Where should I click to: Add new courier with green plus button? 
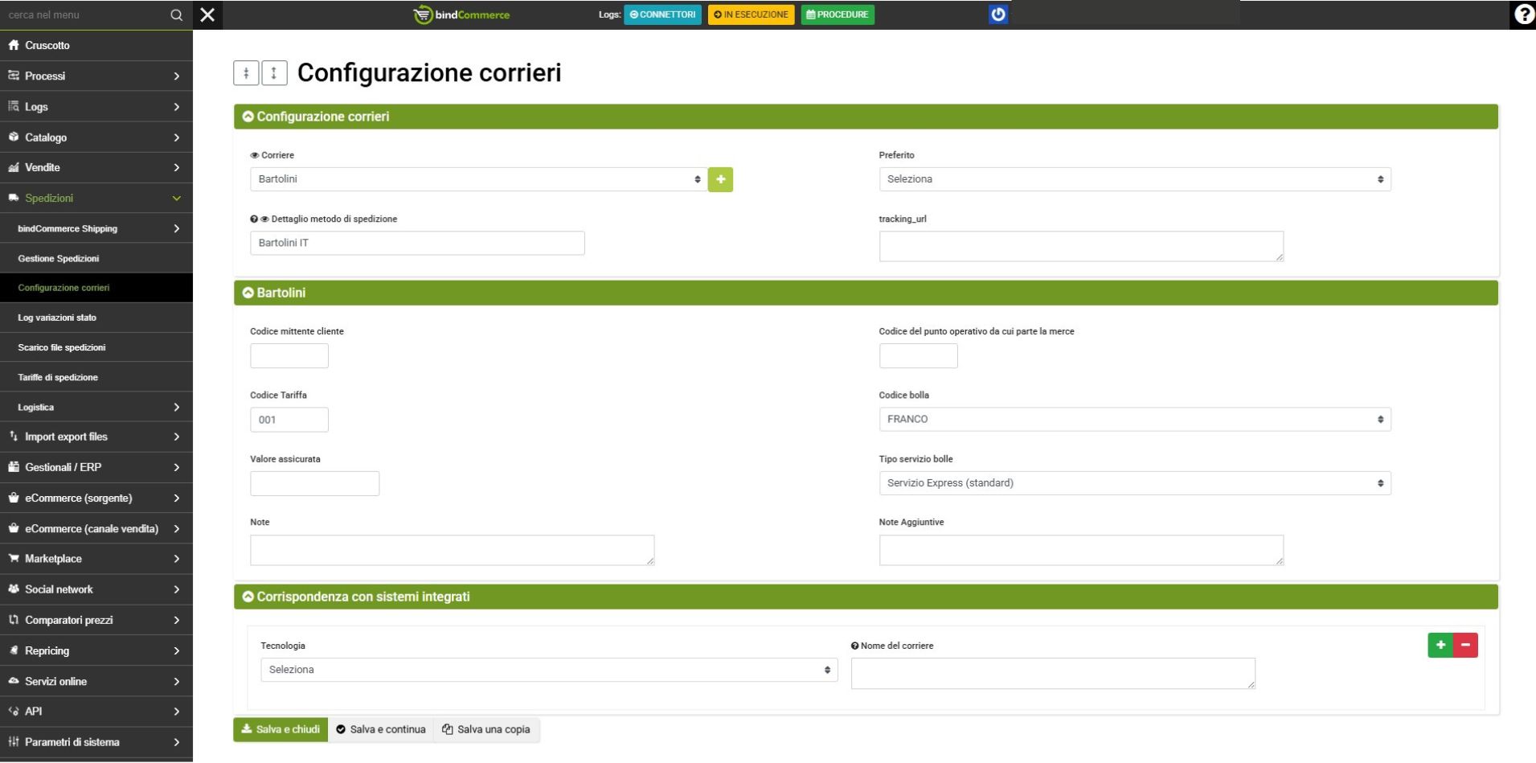pos(720,179)
